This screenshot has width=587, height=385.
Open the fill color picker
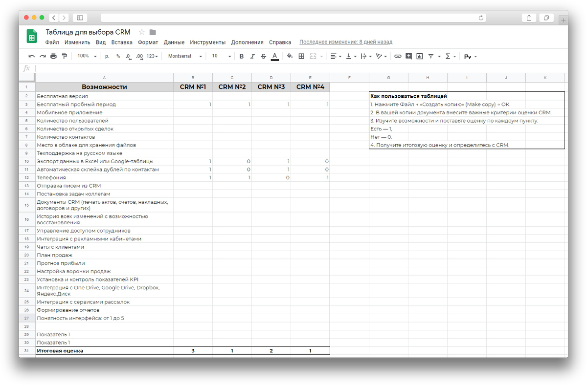[x=290, y=56]
